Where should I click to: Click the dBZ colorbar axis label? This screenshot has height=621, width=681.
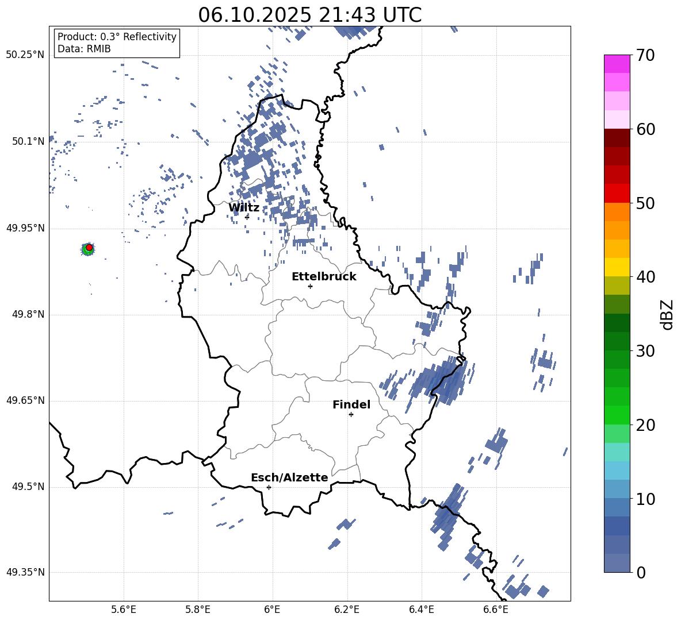666,314
